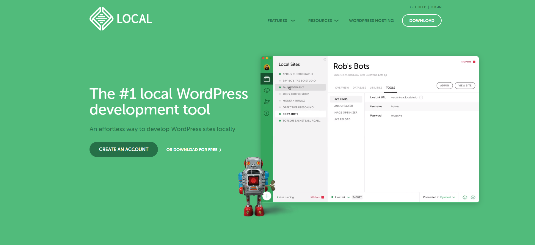Click Or Download for Free link
535x245 pixels.
coord(194,150)
